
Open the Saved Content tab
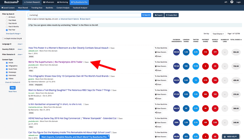[8, 8]
